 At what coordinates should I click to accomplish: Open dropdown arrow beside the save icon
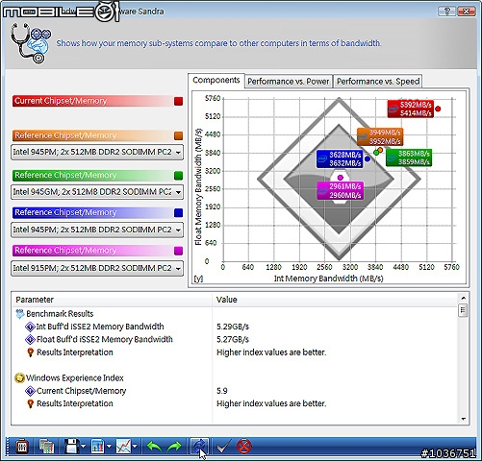pos(84,446)
